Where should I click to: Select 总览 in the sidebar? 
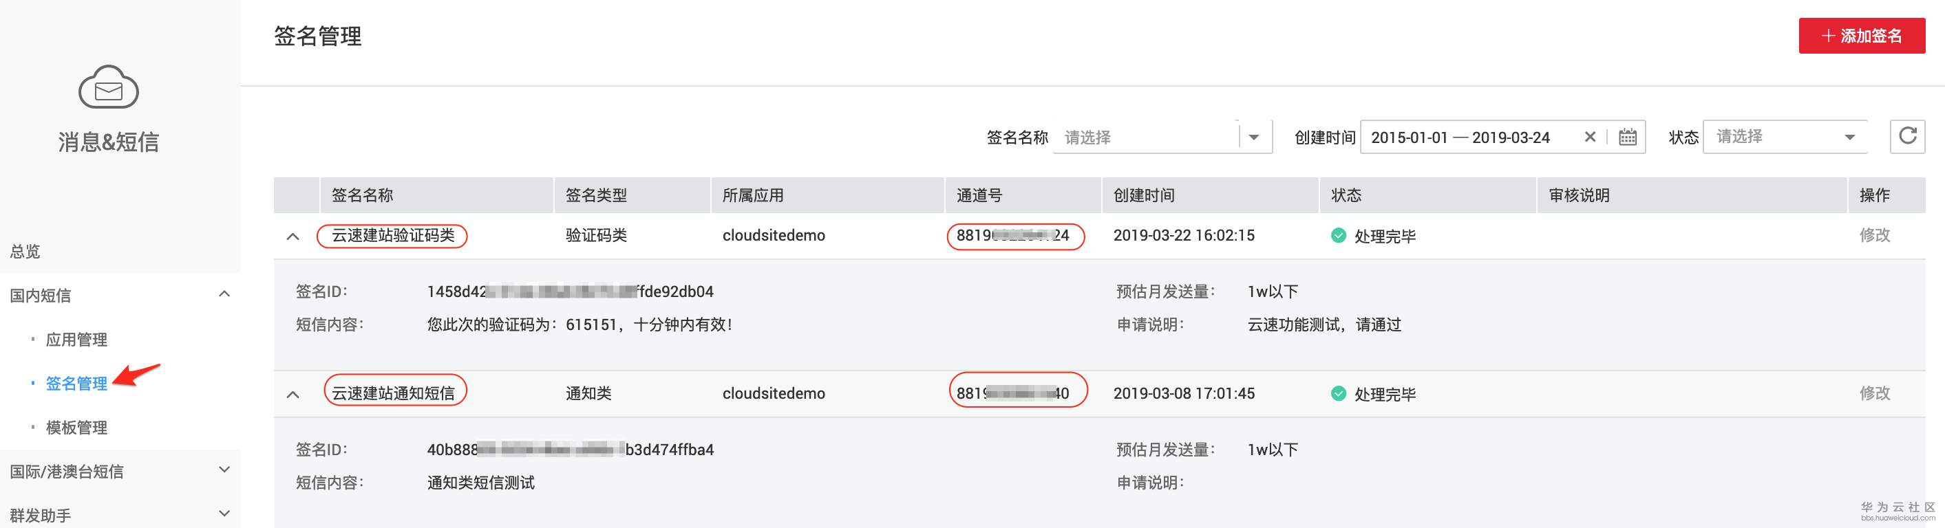25,251
